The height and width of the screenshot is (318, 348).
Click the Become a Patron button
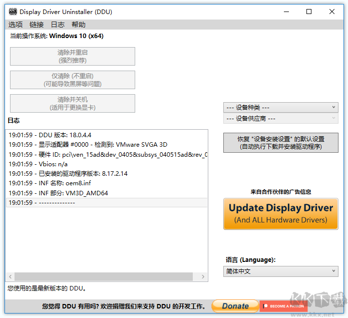click(x=283, y=306)
